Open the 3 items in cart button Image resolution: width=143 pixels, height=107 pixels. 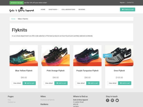tap(127, 10)
